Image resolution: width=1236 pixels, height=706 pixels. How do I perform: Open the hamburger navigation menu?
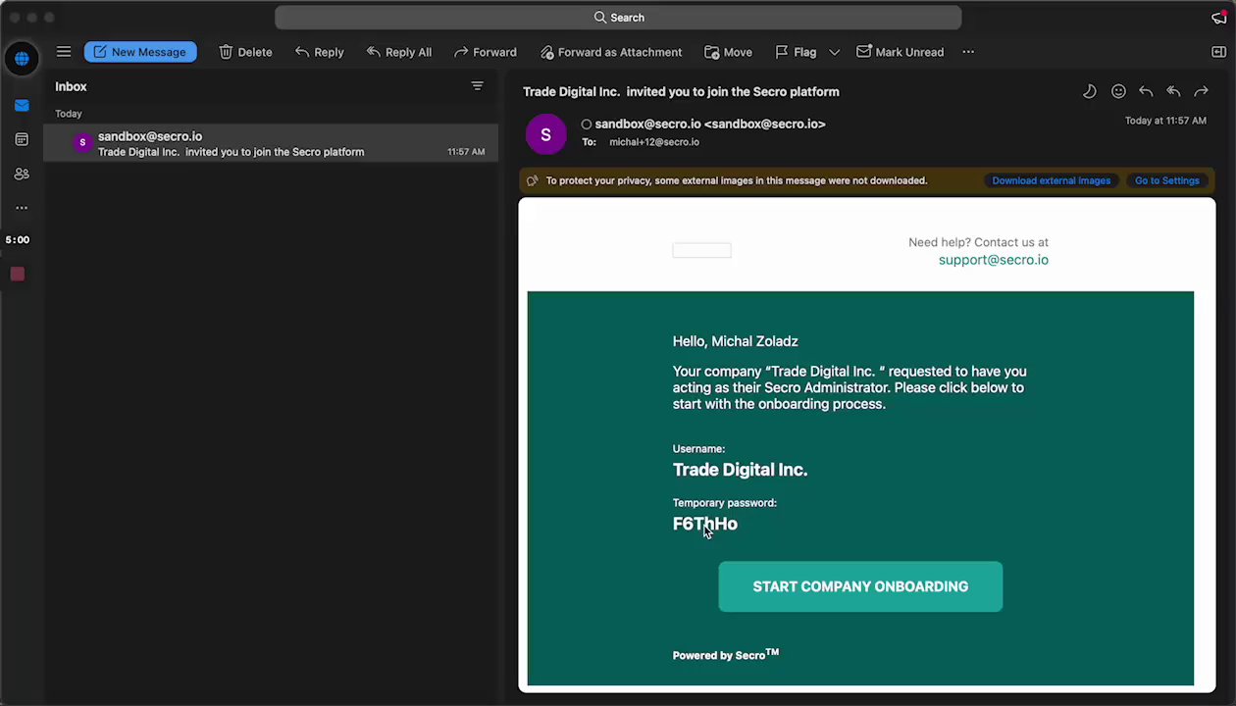(64, 52)
